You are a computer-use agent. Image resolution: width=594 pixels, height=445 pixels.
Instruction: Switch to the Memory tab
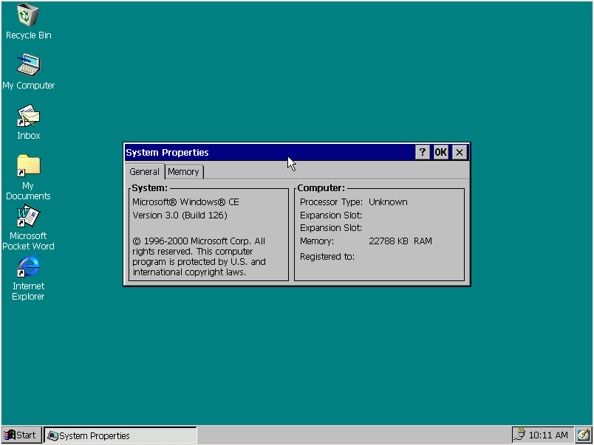point(183,171)
